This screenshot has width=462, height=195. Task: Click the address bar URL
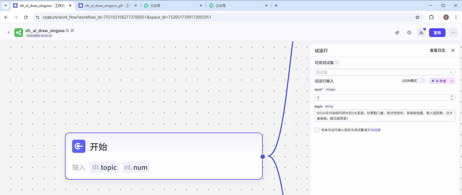point(127,17)
